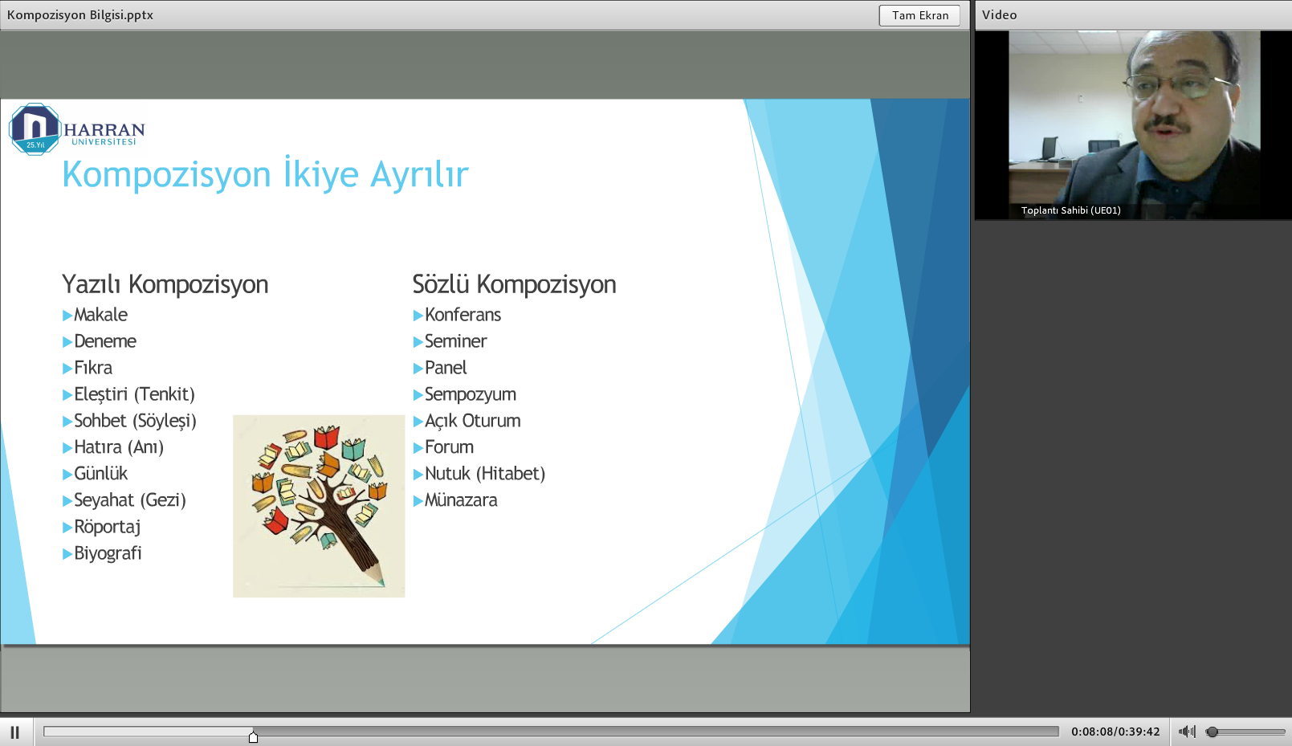This screenshot has height=746, width=1292.
Task: Seek within the playback timeline track
Action: tap(551, 731)
